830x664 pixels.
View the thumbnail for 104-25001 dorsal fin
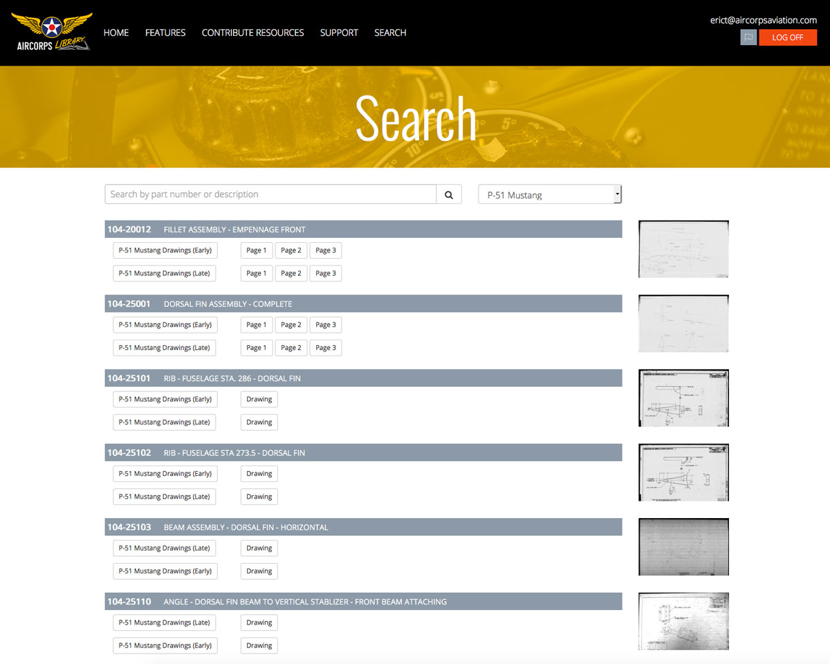683,323
